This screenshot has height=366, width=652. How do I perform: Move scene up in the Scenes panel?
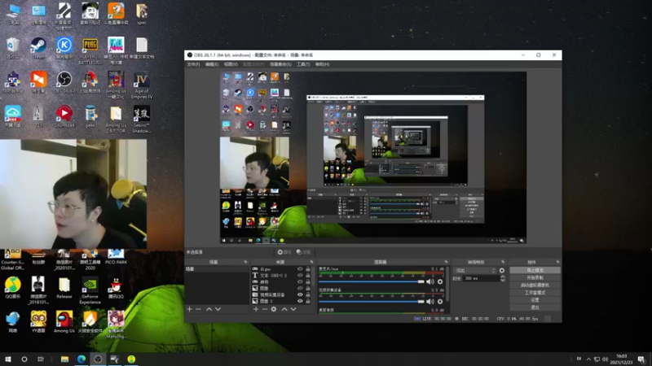209,309
